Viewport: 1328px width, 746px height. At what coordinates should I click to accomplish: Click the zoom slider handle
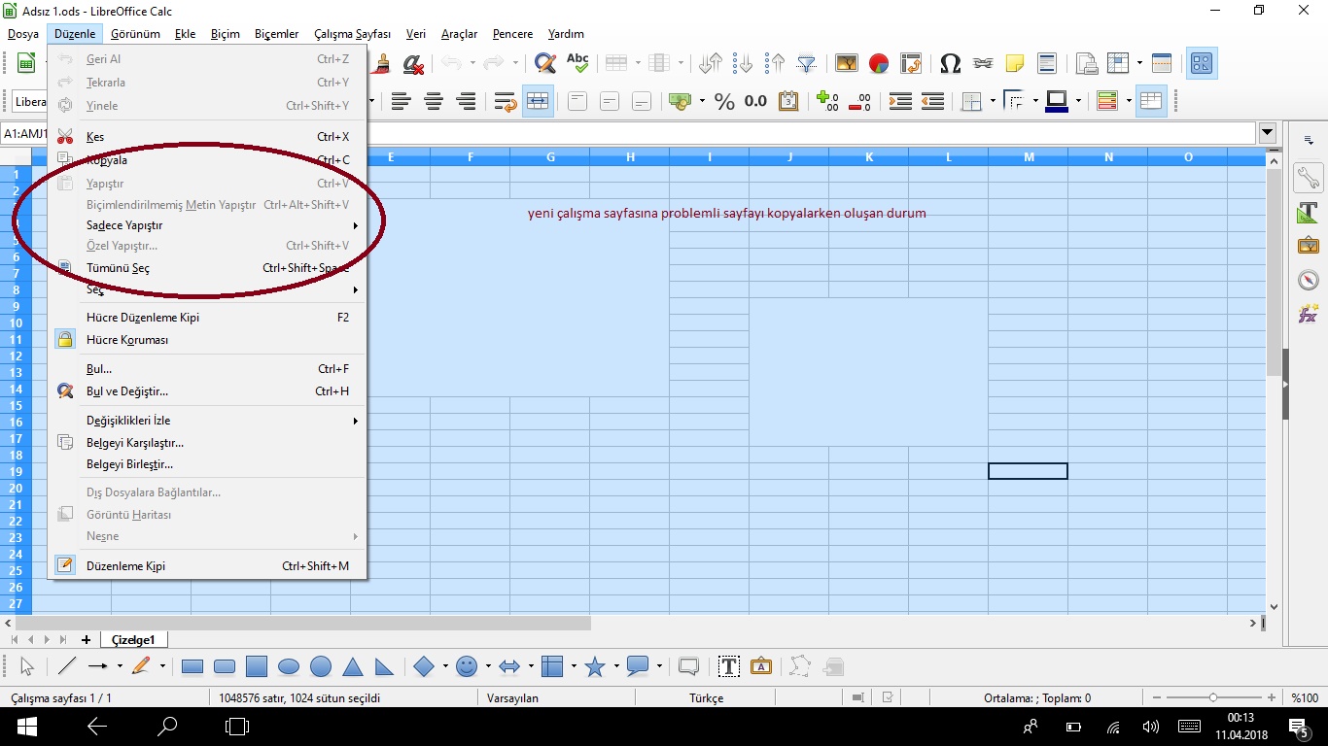1213,697
